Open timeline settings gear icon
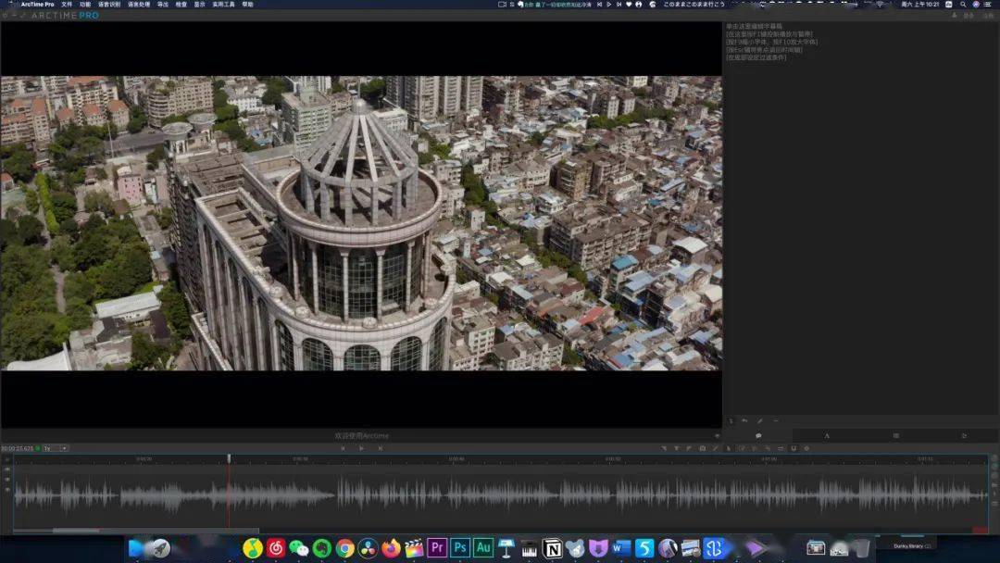Viewport: 1000px width, 563px height. (806, 448)
